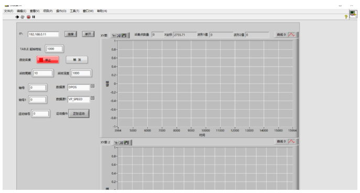The height and width of the screenshot is (193, 360).
Task: Click the 连接 connect button
Action: 71,34
